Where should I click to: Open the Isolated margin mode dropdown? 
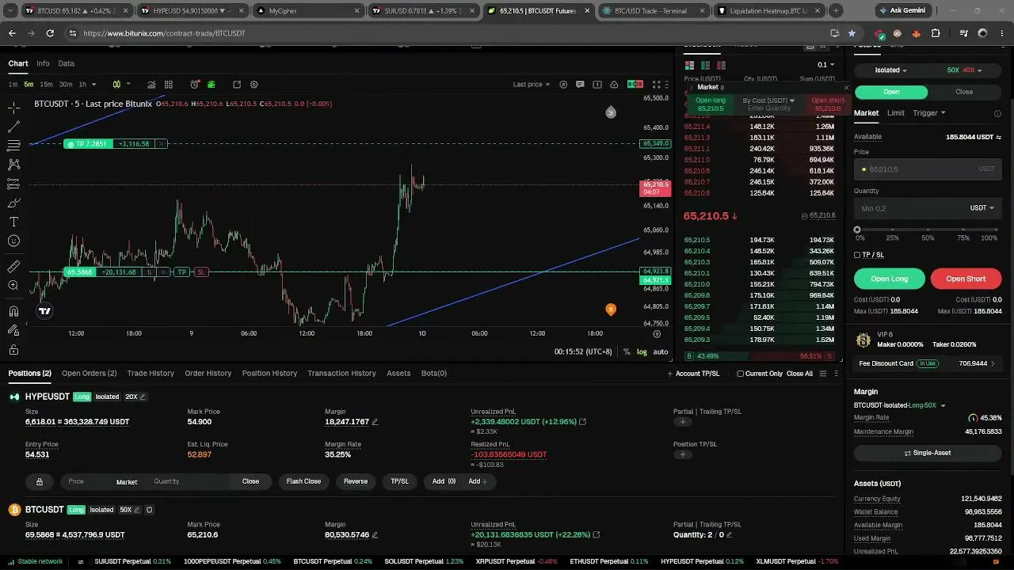890,70
